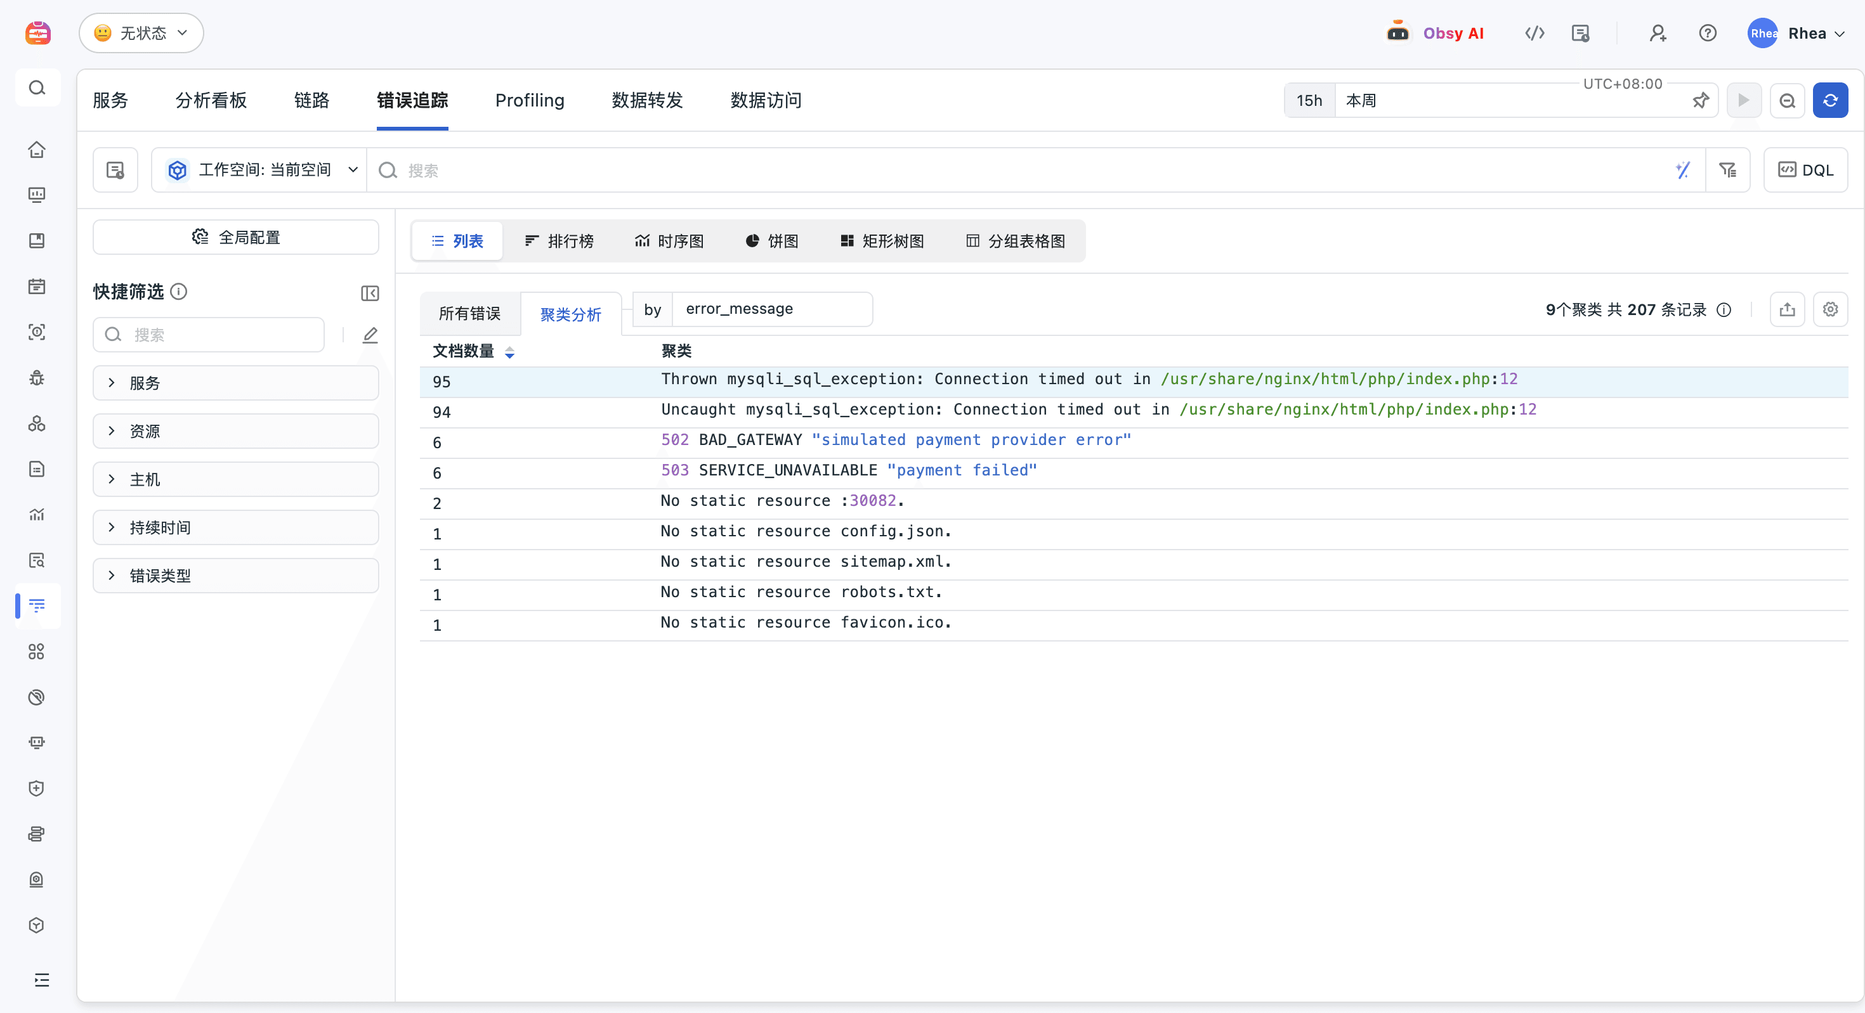Open the Thrown mysqli_sql_exception cluster row
Image resolution: width=1865 pixels, height=1013 pixels.
point(1134,382)
